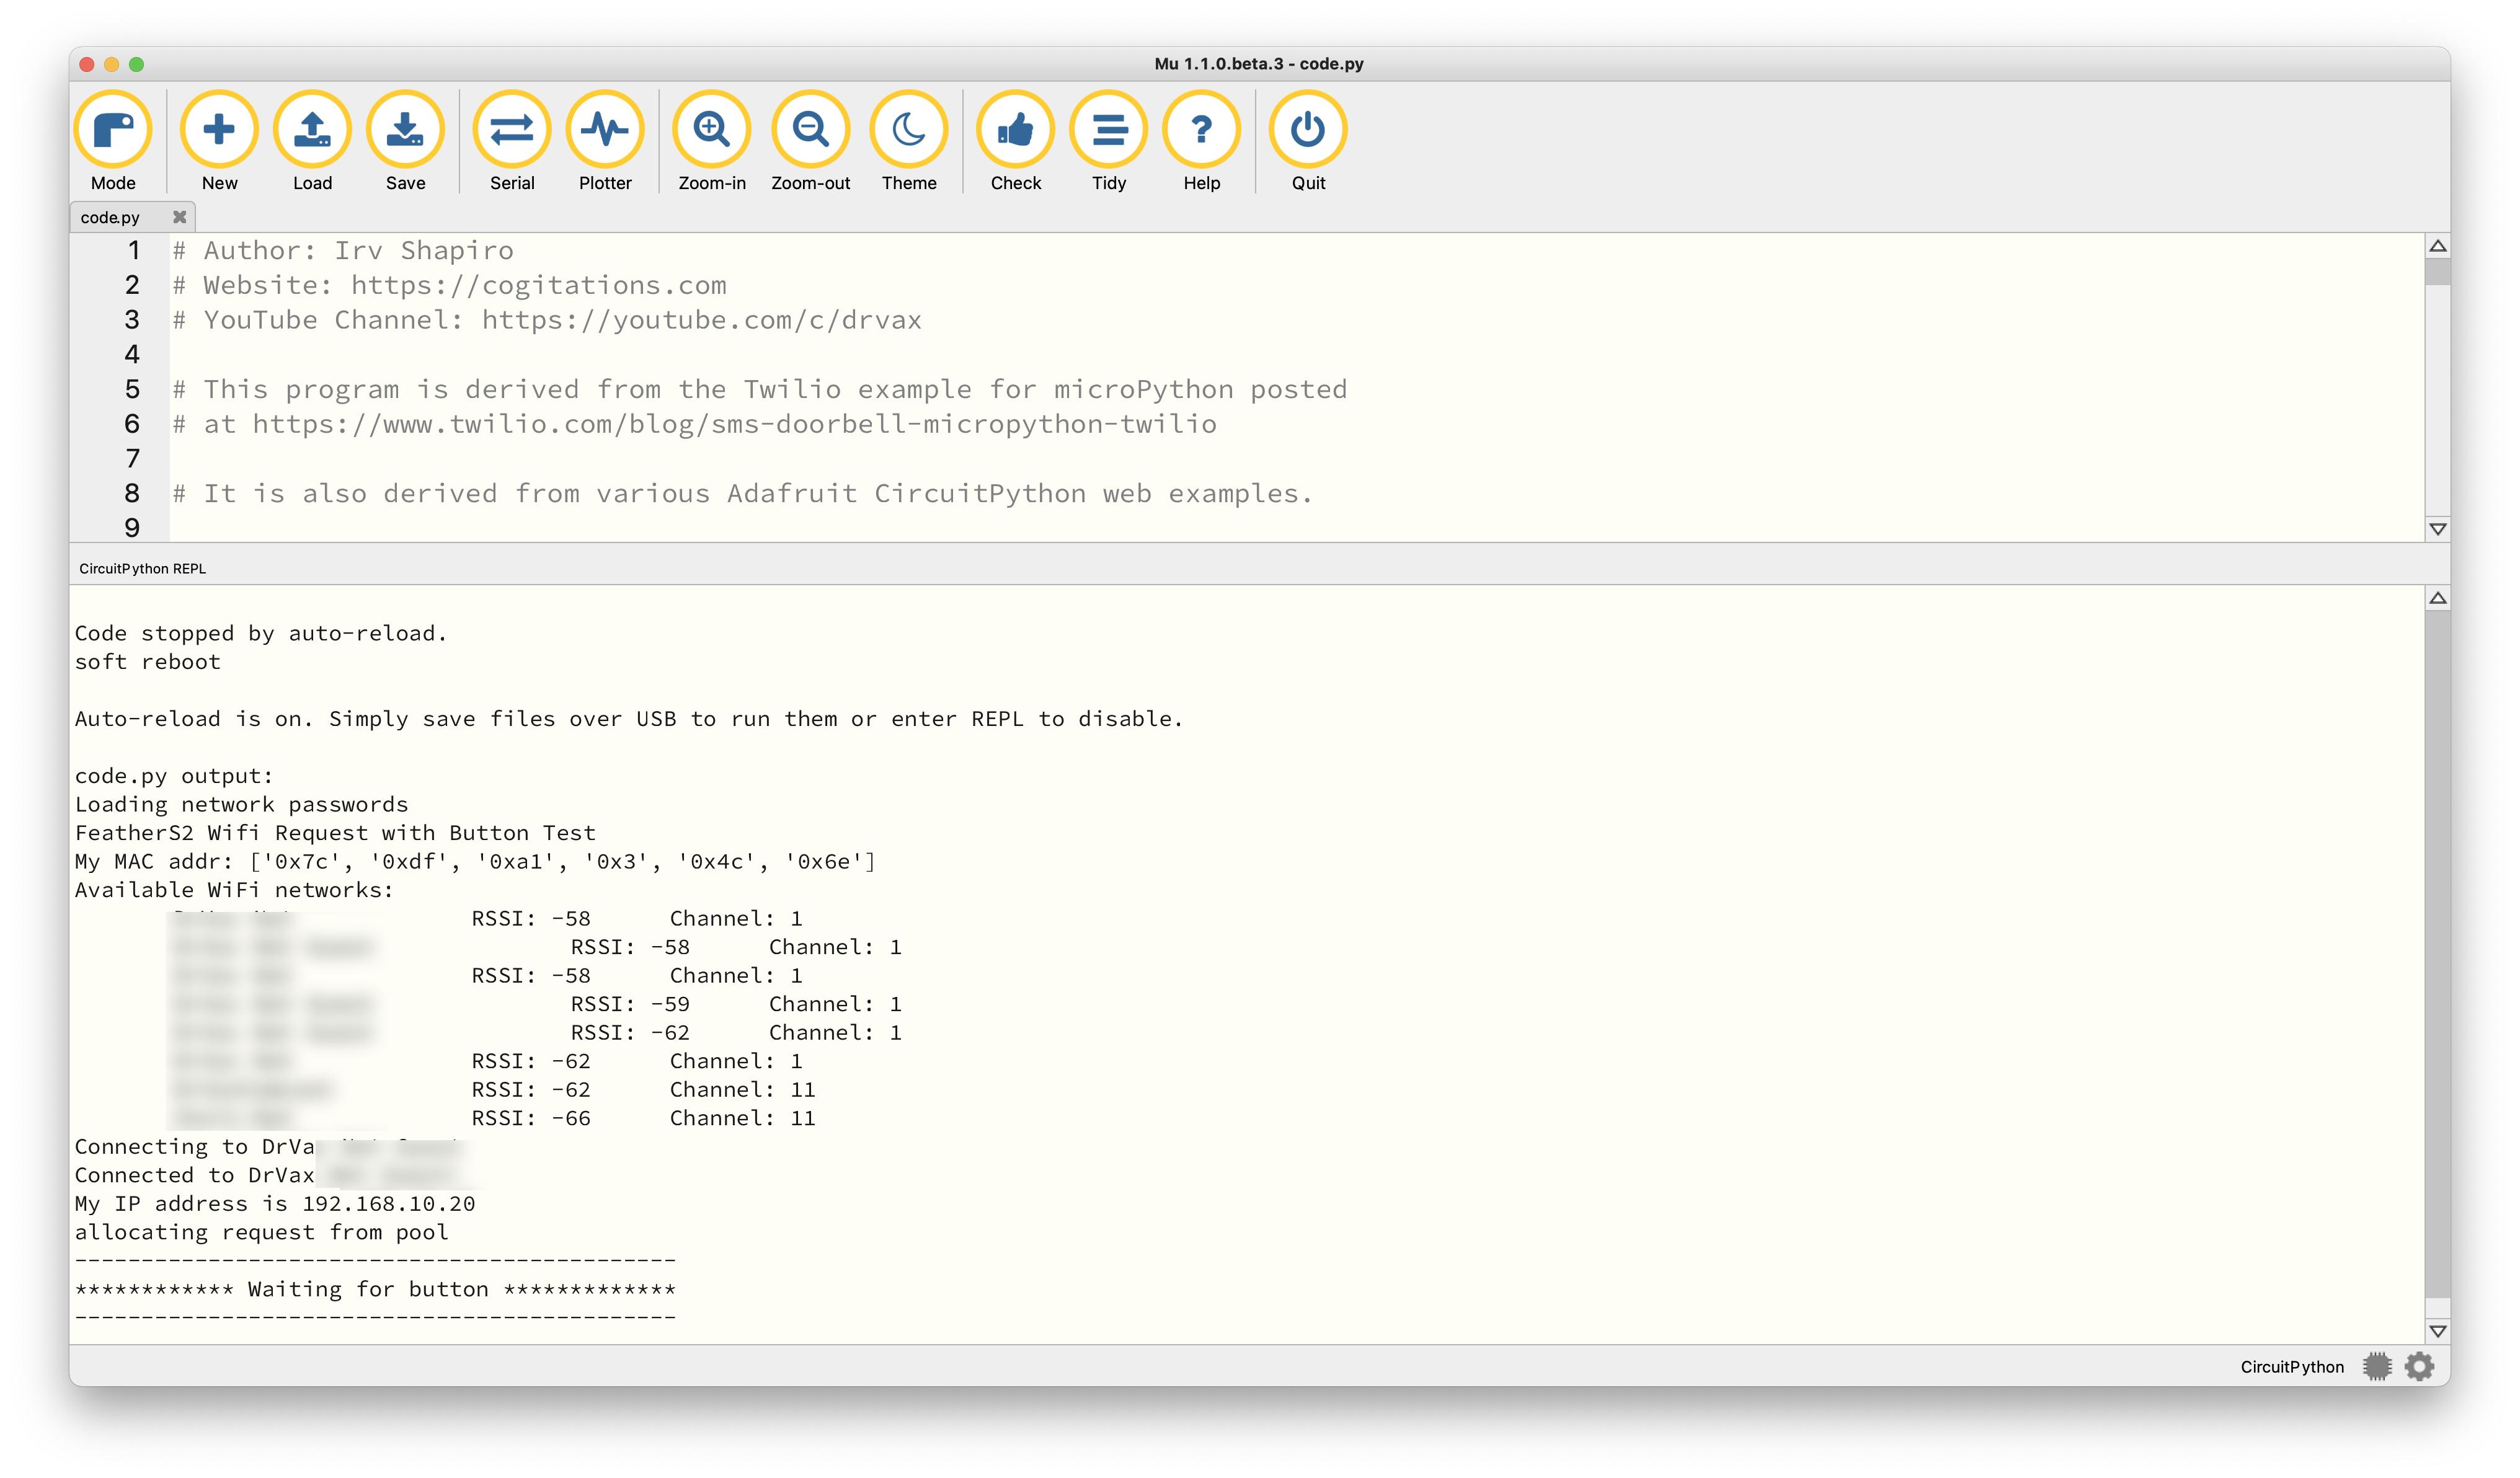Click line number 7 in the editor
Screen dimensions: 2520x1478
[x=133, y=458]
